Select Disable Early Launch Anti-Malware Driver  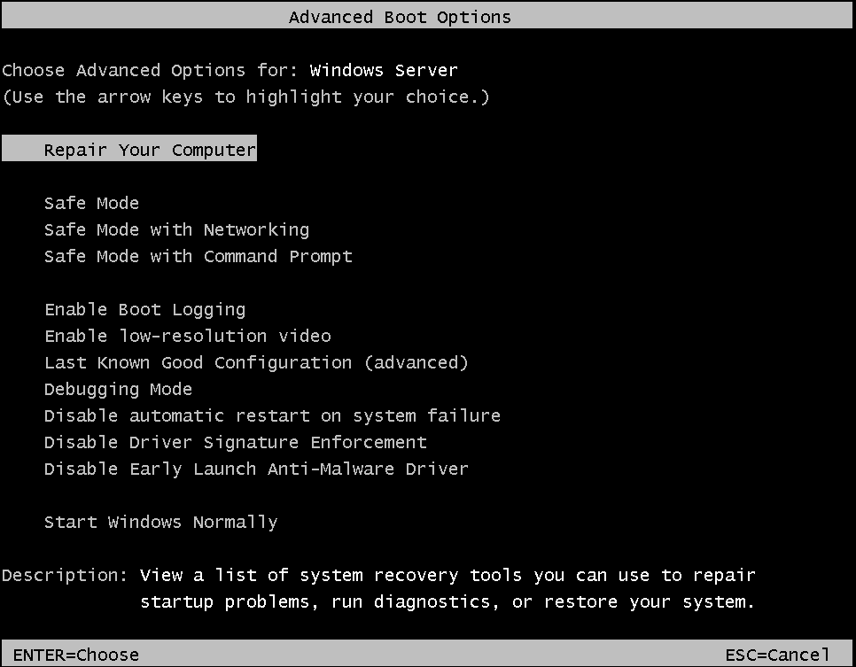(256, 469)
